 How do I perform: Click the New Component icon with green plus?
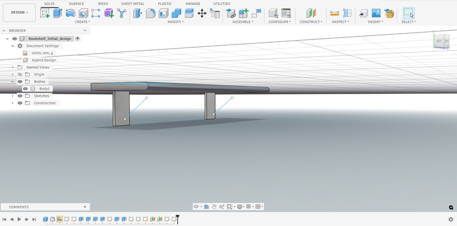pos(243,13)
